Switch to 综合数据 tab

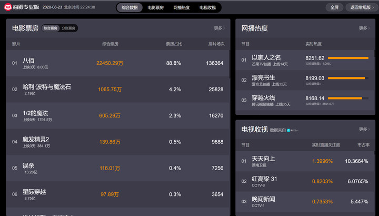pyautogui.click(x=129, y=7)
